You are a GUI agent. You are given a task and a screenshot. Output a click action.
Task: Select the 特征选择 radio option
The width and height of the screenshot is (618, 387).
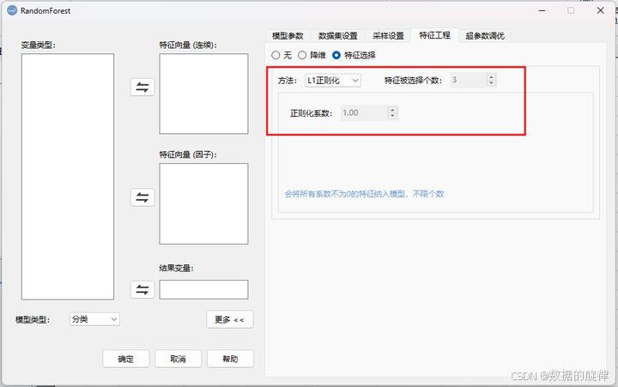click(x=336, y=55)
